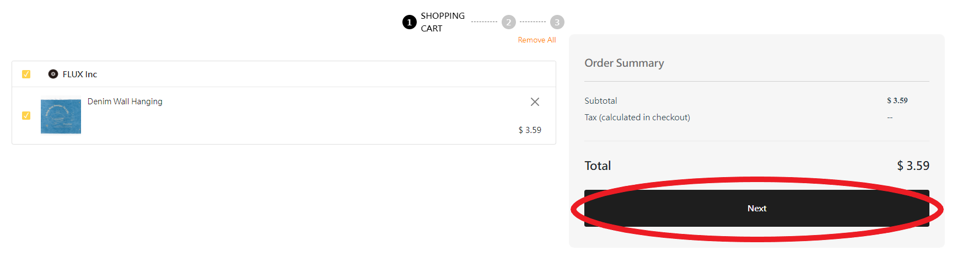
Task: Remove Denim Wall Hanging with X icon
Action: (535, 102)
